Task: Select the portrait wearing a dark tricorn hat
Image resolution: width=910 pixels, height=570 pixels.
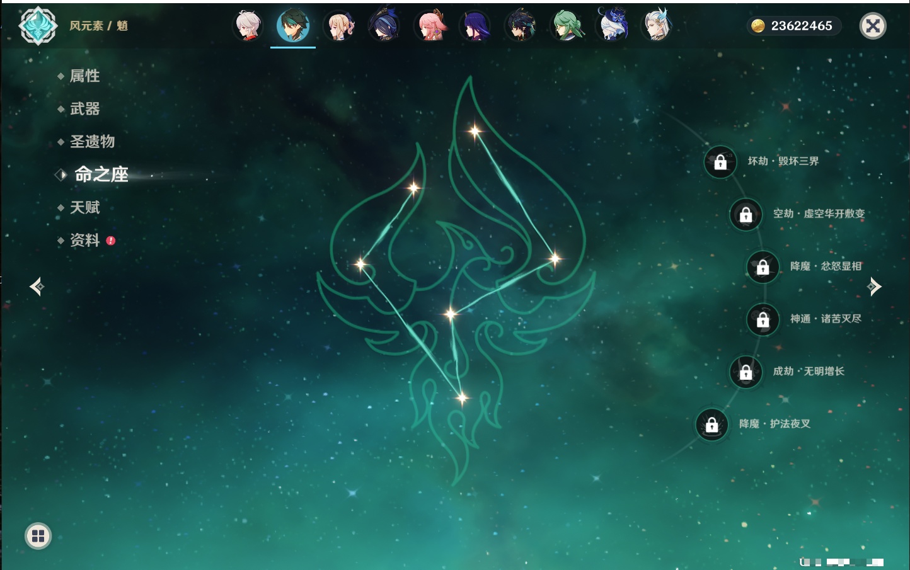Action: (384, 26)
